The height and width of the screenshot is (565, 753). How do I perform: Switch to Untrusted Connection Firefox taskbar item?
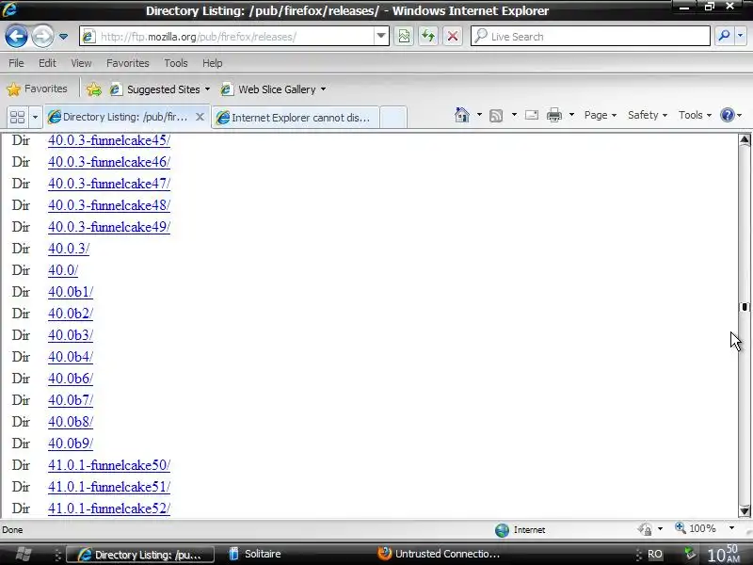[x=439, y=554]
